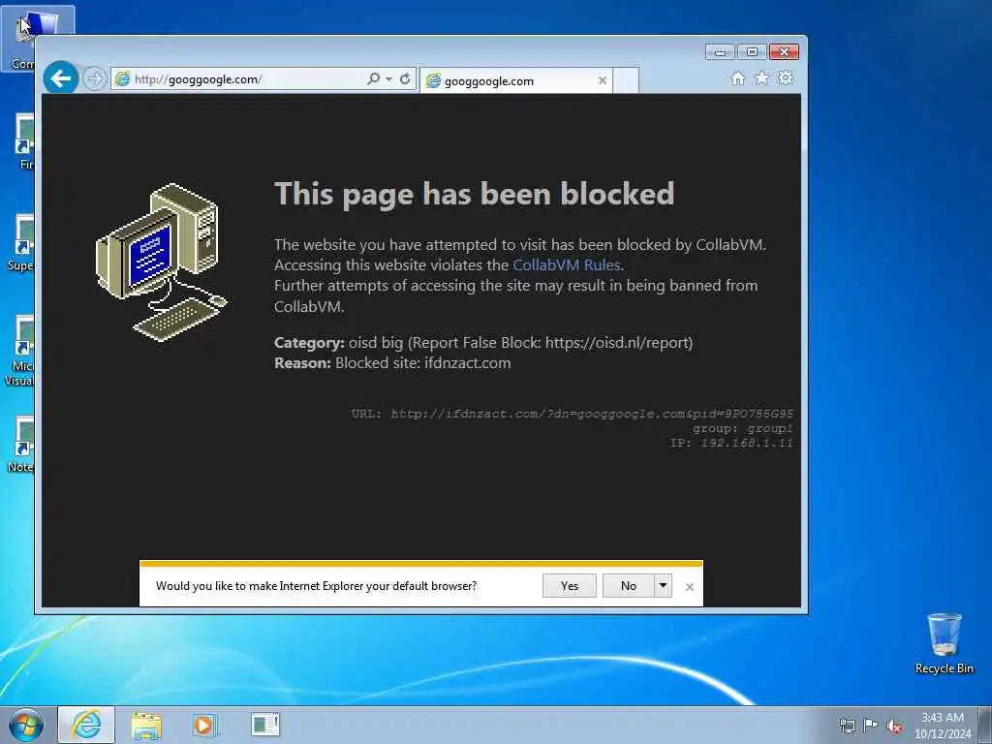The image size is (992, 744).
Task: Follow the CollabVM Rules link
Action: 566,265
